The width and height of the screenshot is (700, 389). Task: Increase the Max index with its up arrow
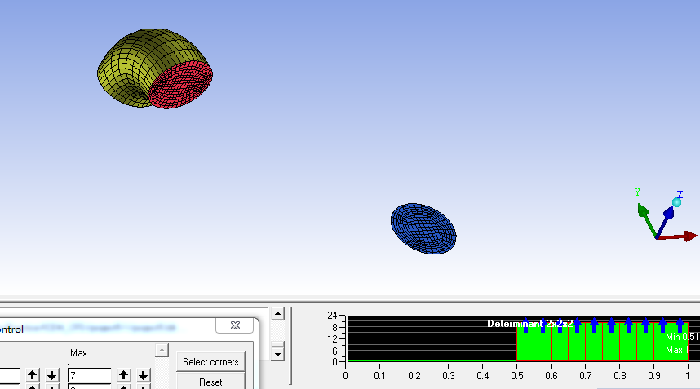[x=124, y=375]
